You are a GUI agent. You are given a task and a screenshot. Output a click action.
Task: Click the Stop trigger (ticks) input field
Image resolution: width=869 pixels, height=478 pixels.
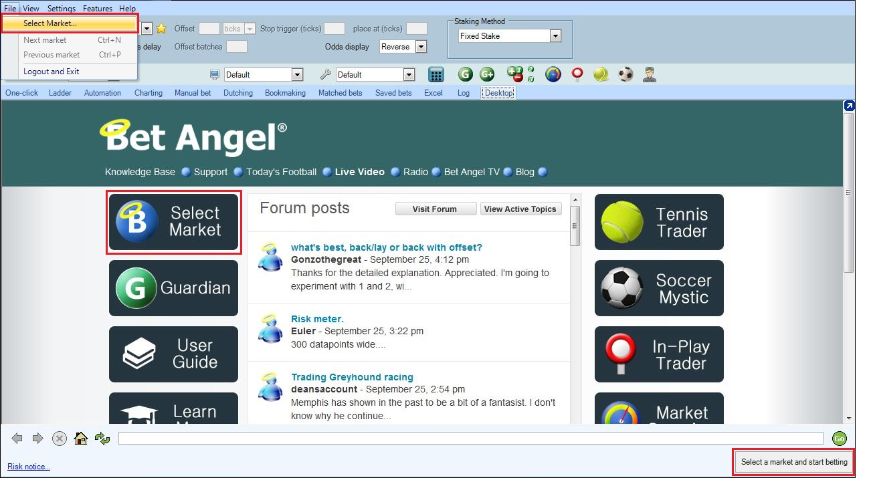pos(334,29)
